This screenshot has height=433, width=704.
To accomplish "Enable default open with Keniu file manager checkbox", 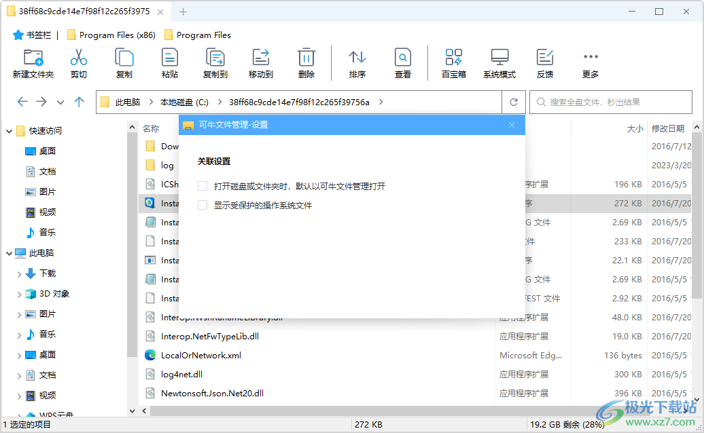I will point(203,186).
